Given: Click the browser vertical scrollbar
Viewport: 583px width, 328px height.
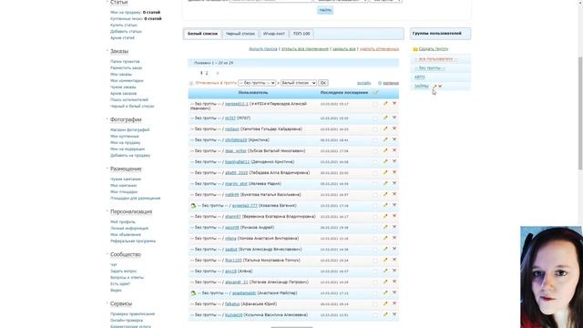Looking at the screenshot, I should click(580, 113).
